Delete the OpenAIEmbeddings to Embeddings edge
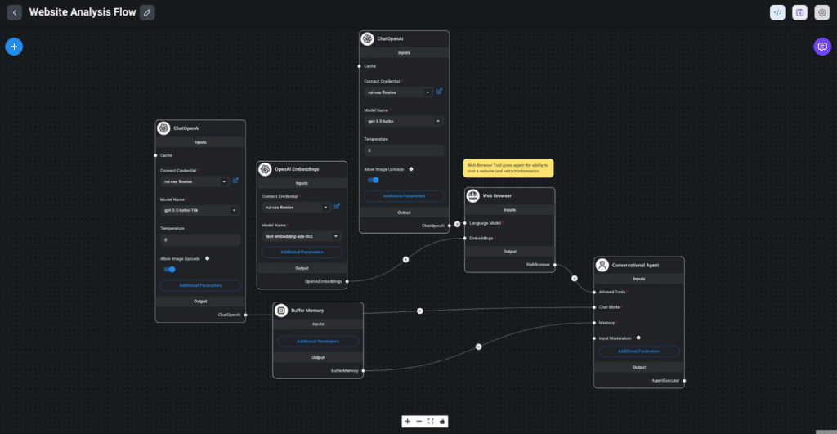Screen dimensions: 837x434 [405, 259]
